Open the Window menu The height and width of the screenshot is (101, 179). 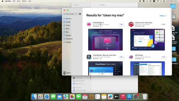click(x=24, y=1)
